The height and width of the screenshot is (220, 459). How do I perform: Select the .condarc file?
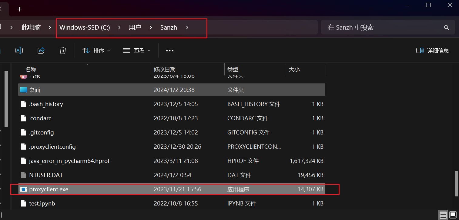pyautogui.click(x=172, y=118)
